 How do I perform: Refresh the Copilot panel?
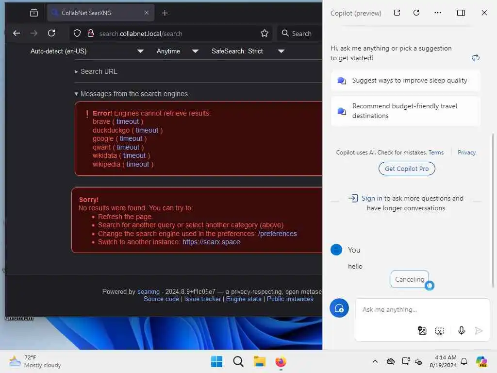pos(416,13)
